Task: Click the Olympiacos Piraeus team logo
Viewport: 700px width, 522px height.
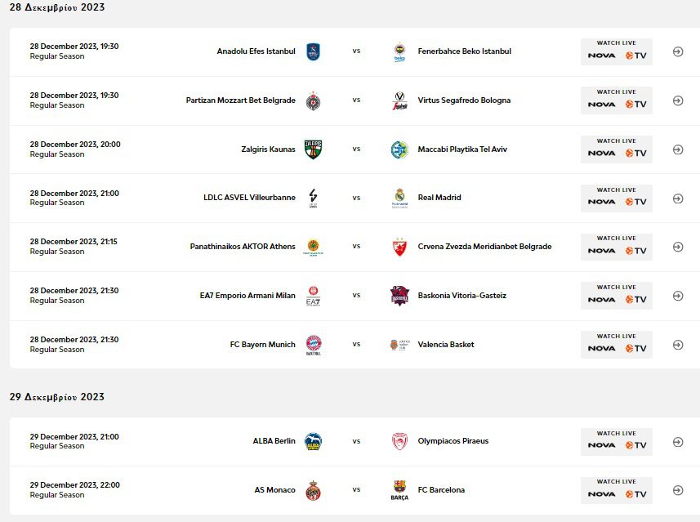Action: click(x=399, y=442)
